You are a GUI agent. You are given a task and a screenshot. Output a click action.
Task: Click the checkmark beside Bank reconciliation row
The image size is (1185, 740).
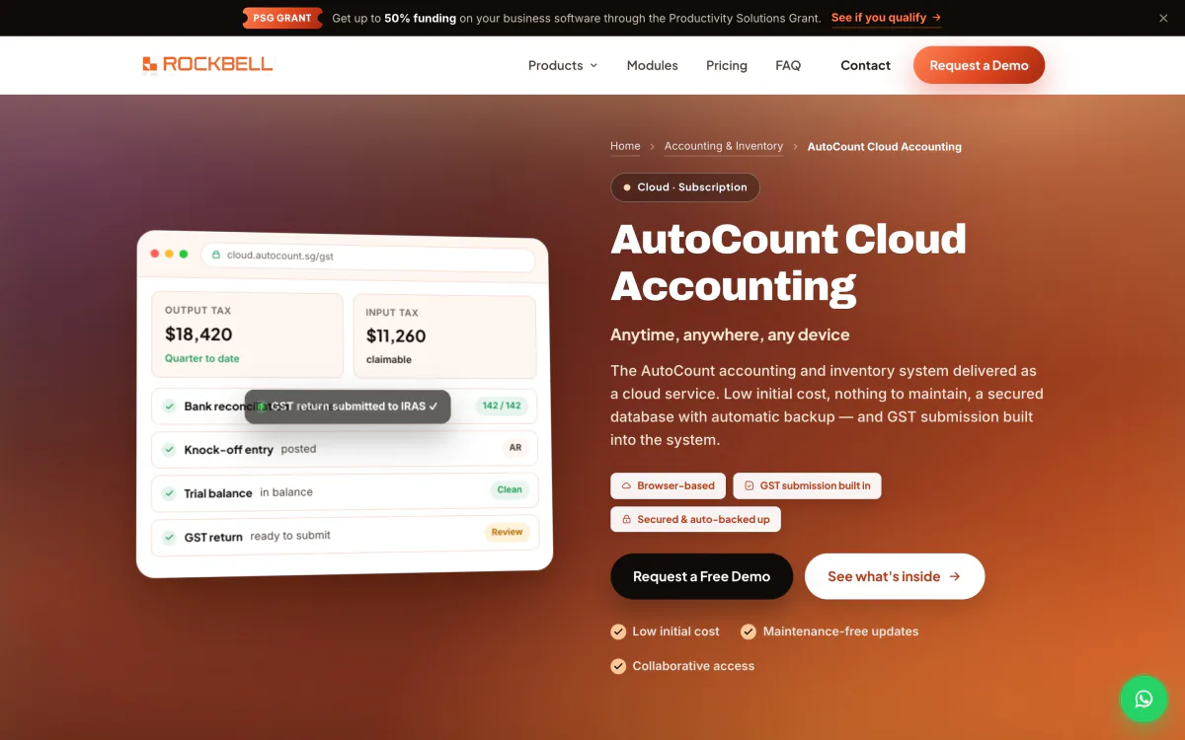tap(169, 406)
